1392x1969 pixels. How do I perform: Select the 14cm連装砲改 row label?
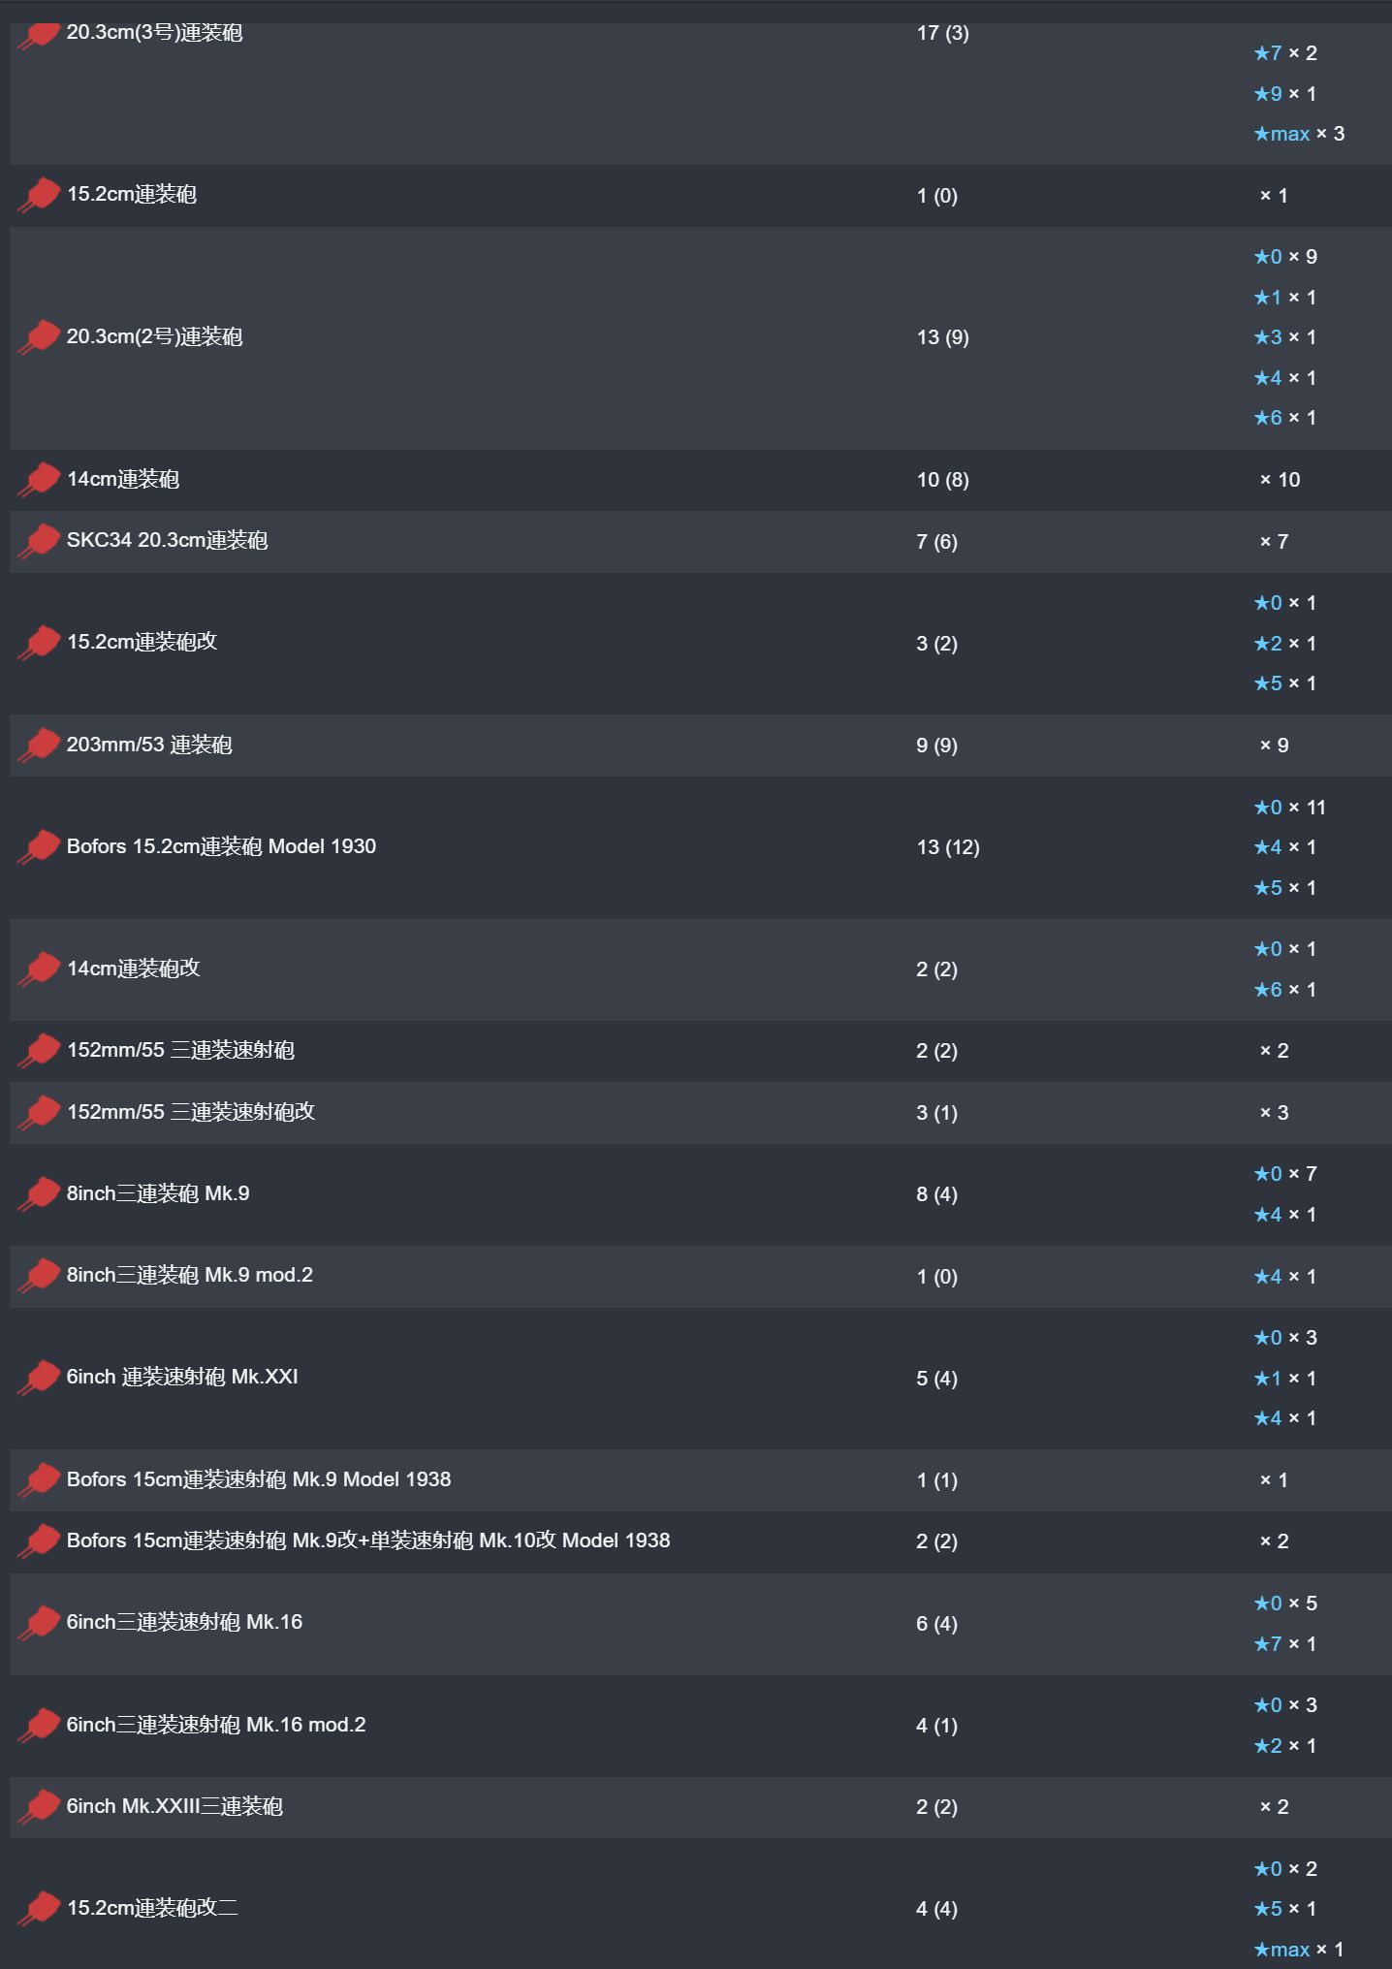[x=133, y=969]
